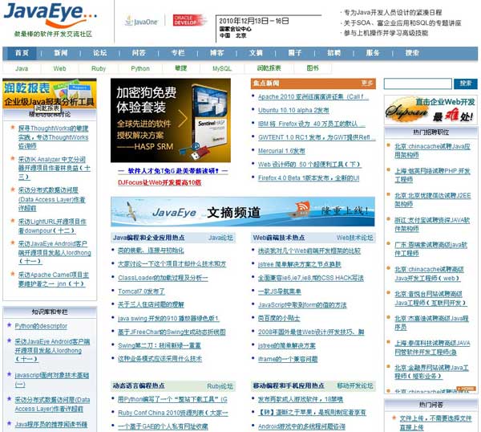Switch to the 问答 navigation tab
Screen dimensions: 481x432
(139, 53)
